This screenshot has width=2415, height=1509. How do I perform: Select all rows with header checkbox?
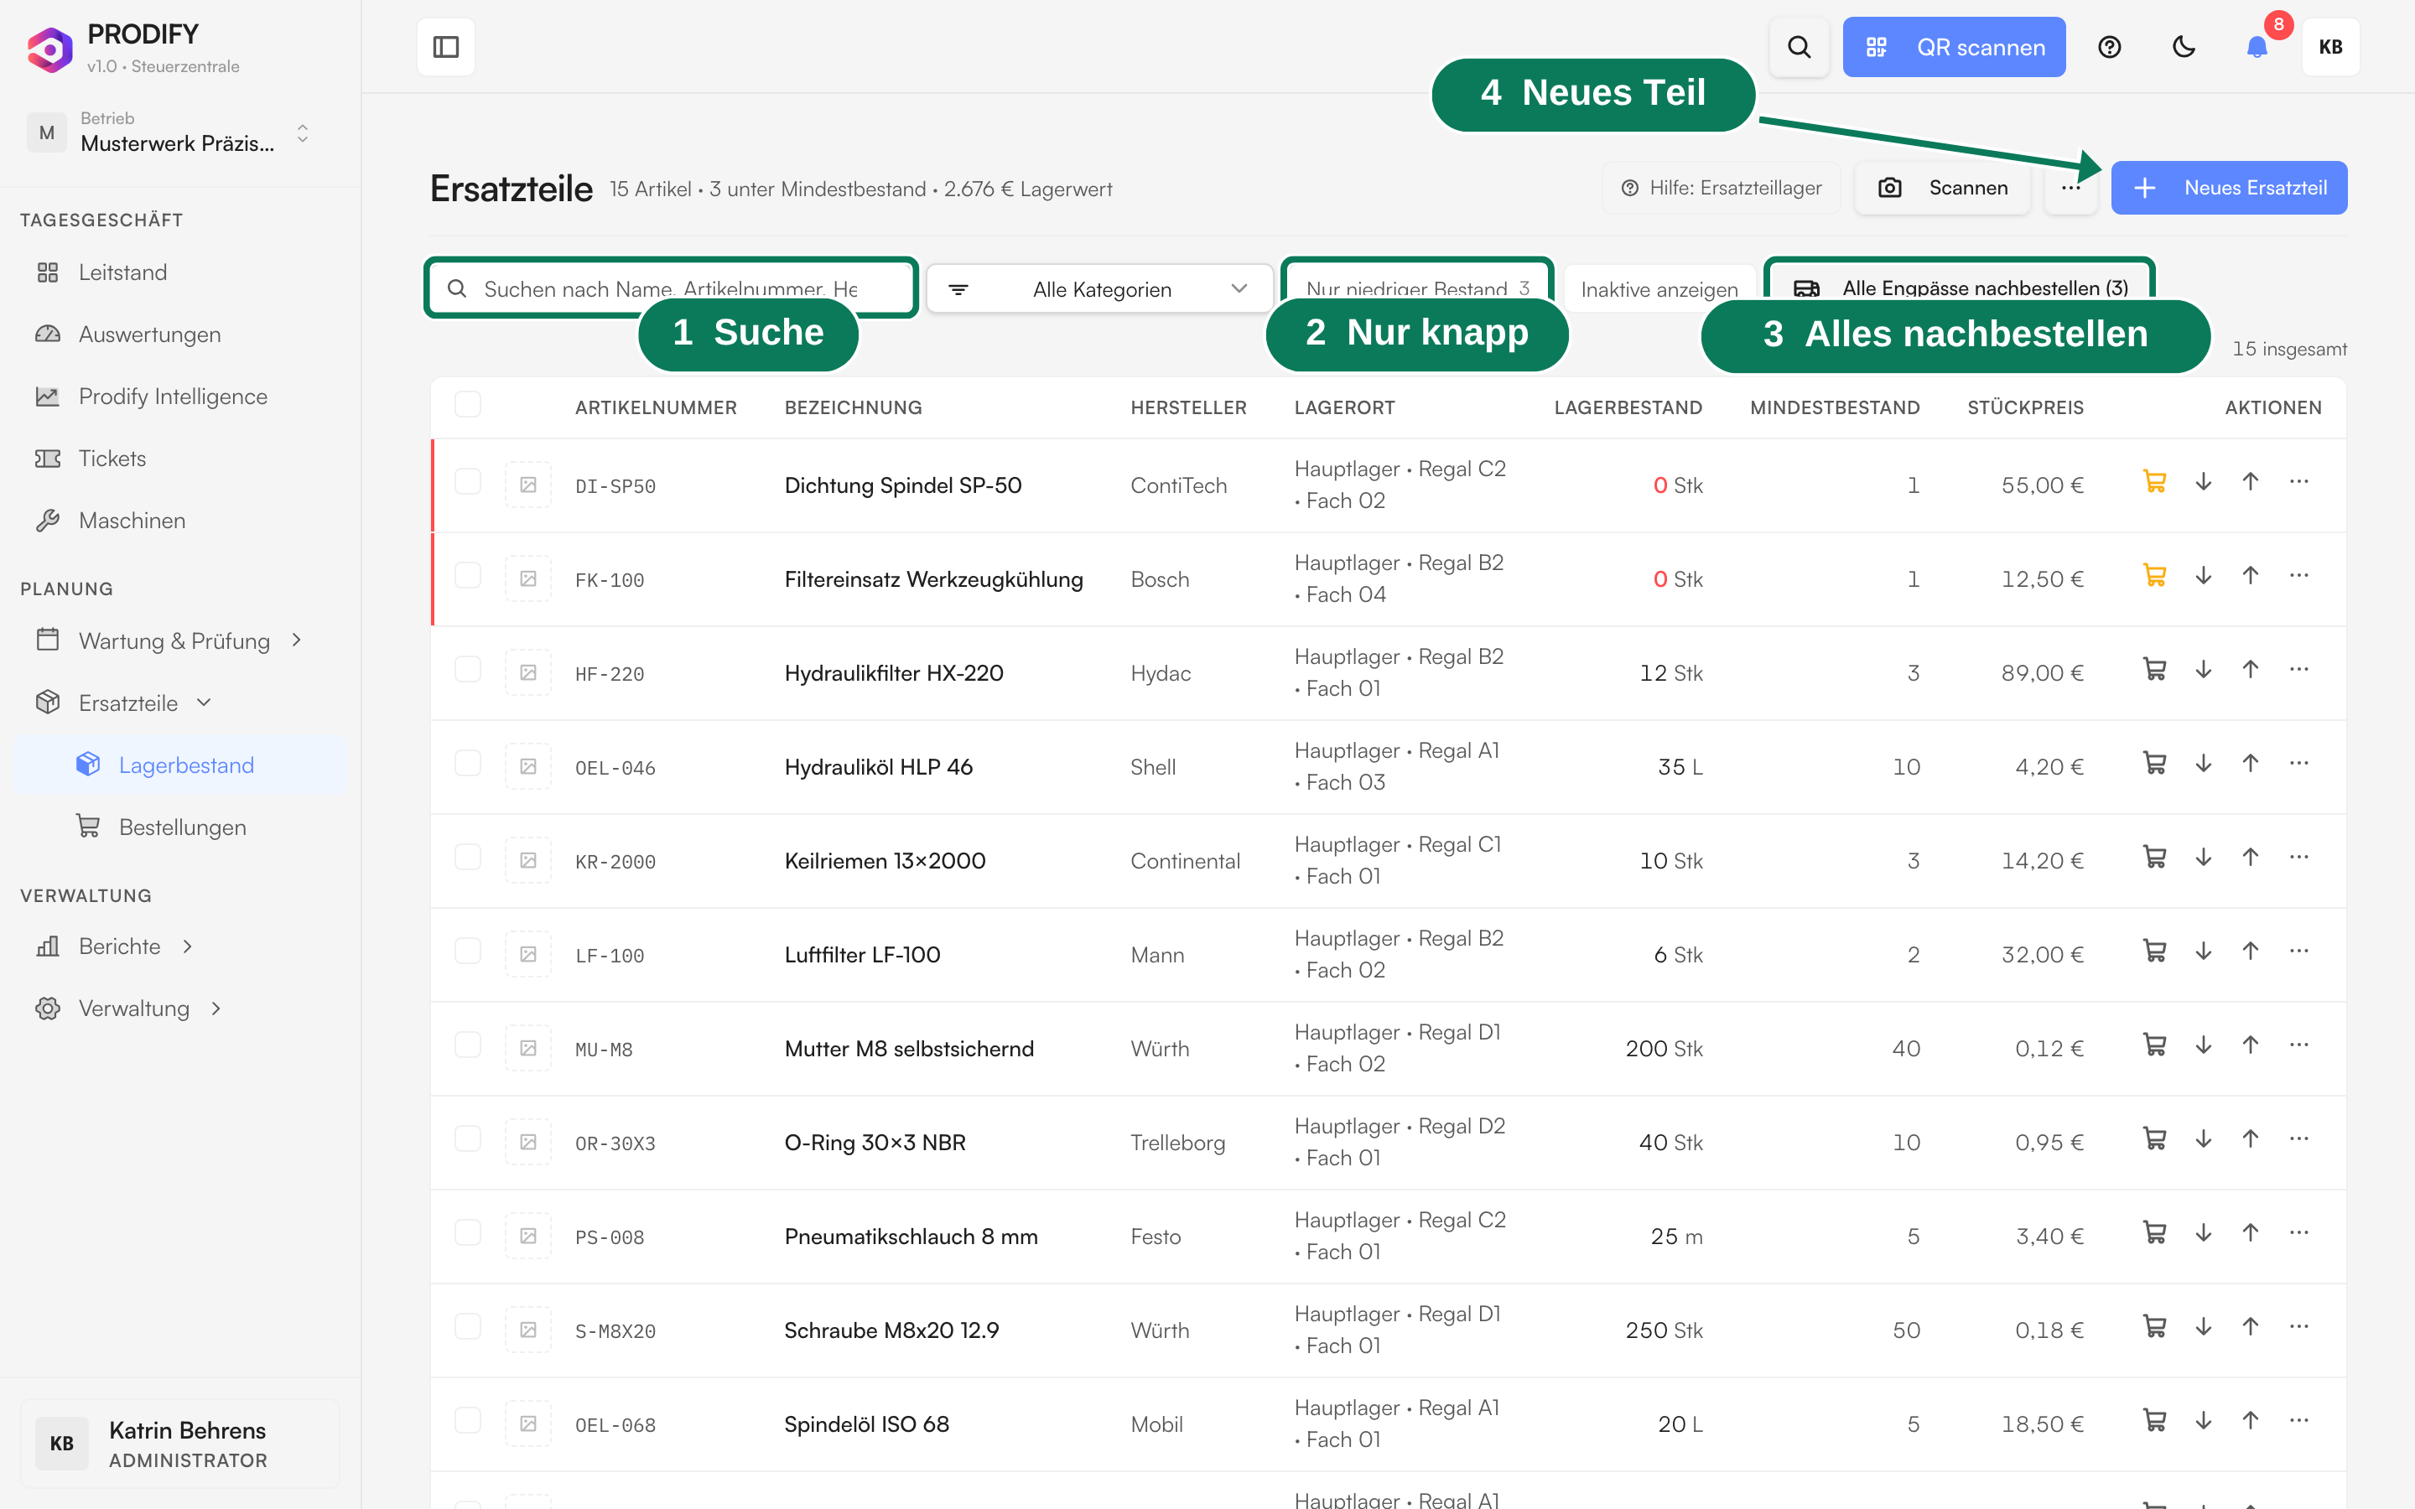(467, 404)
